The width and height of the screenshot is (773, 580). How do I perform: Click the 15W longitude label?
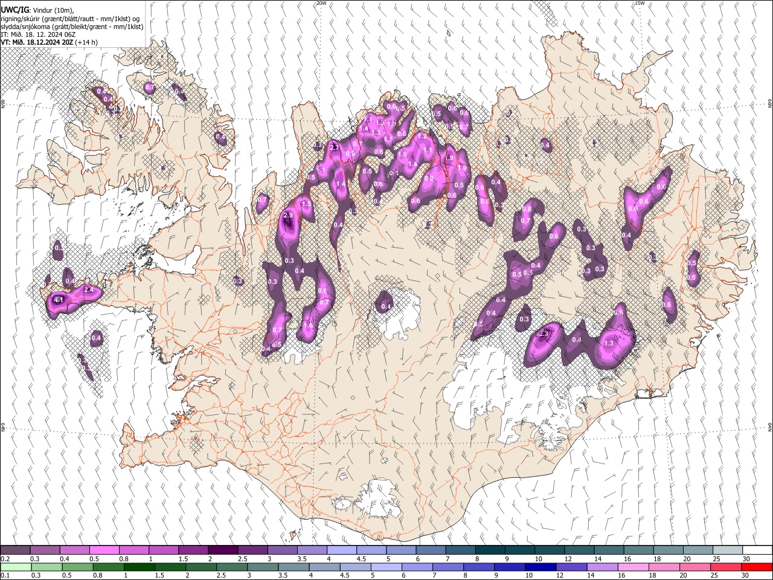point(640,3)
